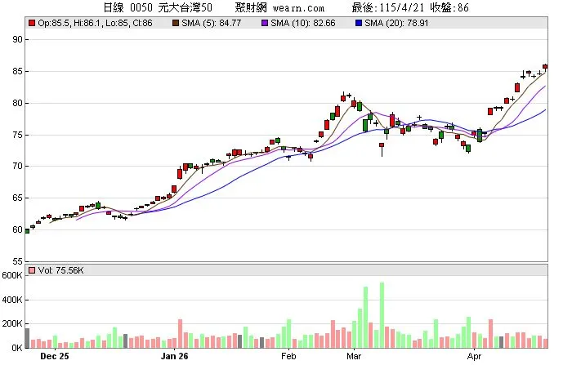Click the 85 price axis label
Screen dimensions: 572x365
17,71
